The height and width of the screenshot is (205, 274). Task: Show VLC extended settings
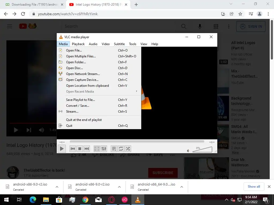pos(104,149)
